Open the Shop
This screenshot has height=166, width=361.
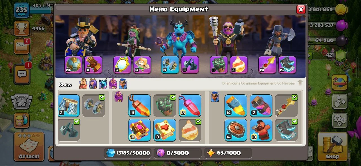(x=332, y=146)
